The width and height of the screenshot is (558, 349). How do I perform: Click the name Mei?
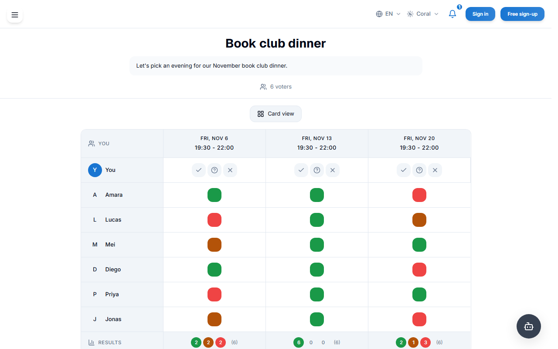pyautogui.click(x=110, y=245)
